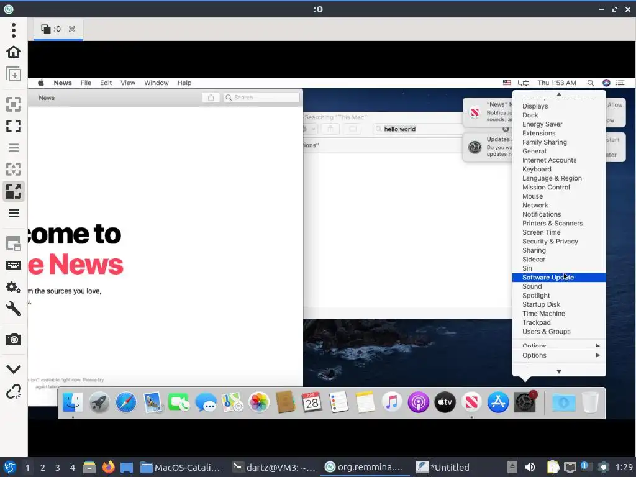Click the Remmina three-dot menu icon
The width and height of the screenshot is (636, 477).
click(14, 30)
